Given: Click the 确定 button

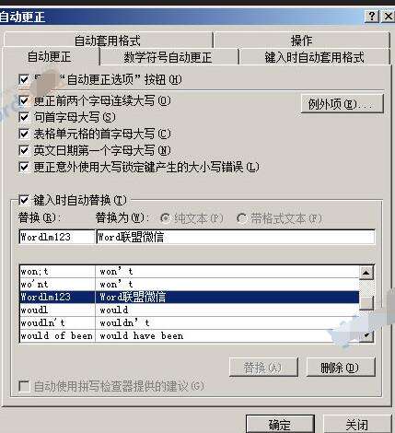Looking at the screenshot, I should point(280,424).
